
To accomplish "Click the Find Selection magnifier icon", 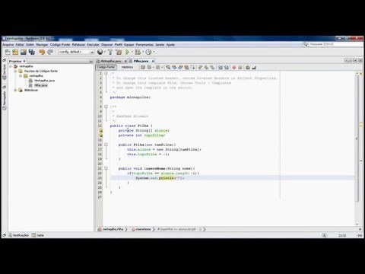I will [x=168, y=67].
